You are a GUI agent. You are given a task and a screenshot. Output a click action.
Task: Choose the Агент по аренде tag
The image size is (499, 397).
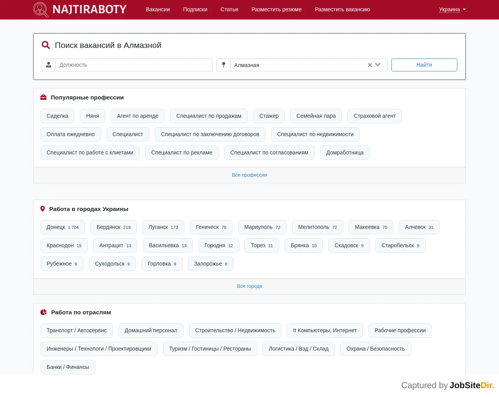point(138,116)
